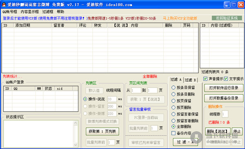
Task: Click the 返回验证系统 button
Action: click(x=227, y=18)
